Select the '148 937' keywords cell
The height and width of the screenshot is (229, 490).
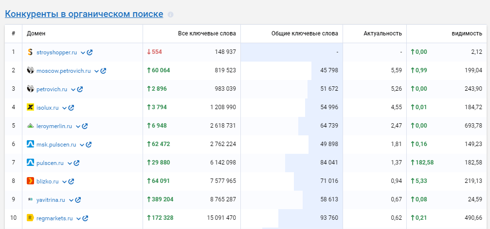[225, 52]
